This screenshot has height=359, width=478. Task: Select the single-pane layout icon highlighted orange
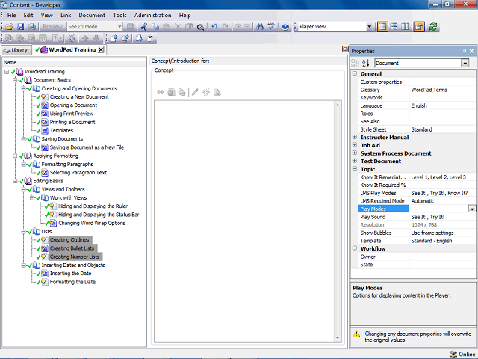382,27
